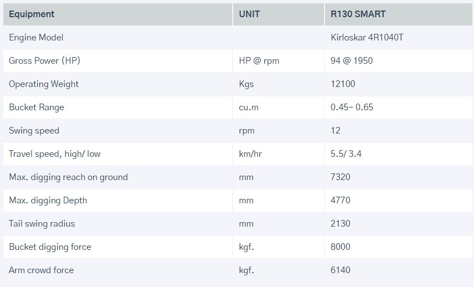Click the Arm crowd force label
The width and height of the screenshot is (474, 287).
(x=41, y=270)
